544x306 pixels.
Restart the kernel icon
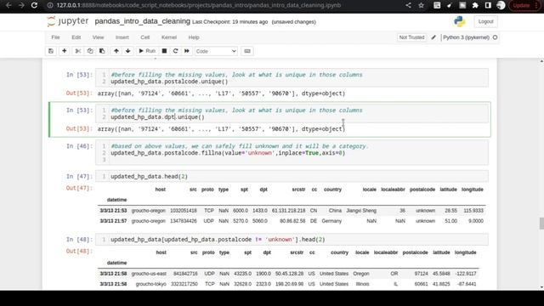(x=176, y=51)
